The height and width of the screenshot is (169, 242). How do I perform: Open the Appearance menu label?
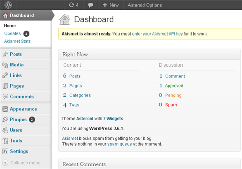click(24, 109)
